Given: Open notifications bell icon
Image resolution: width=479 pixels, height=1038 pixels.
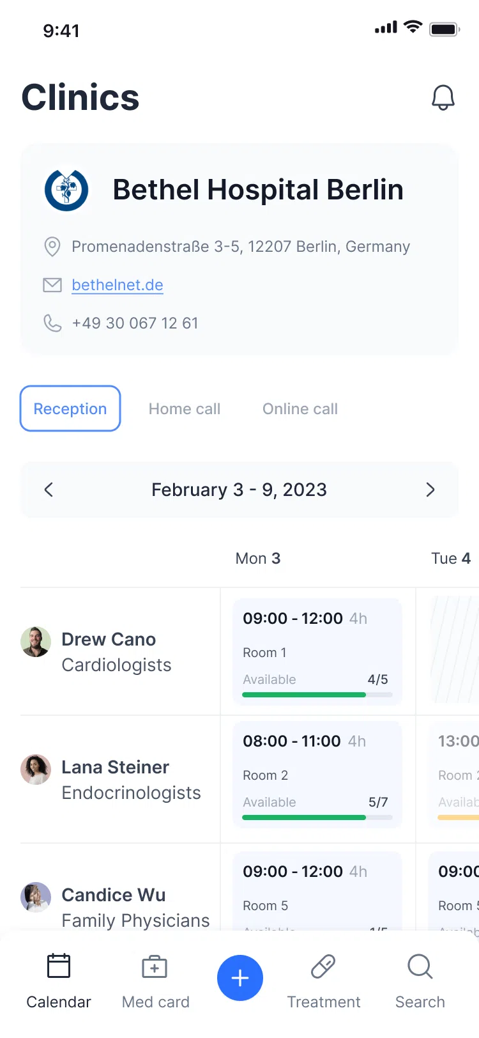Looking at the screenshot, I should tap(443, 98).
